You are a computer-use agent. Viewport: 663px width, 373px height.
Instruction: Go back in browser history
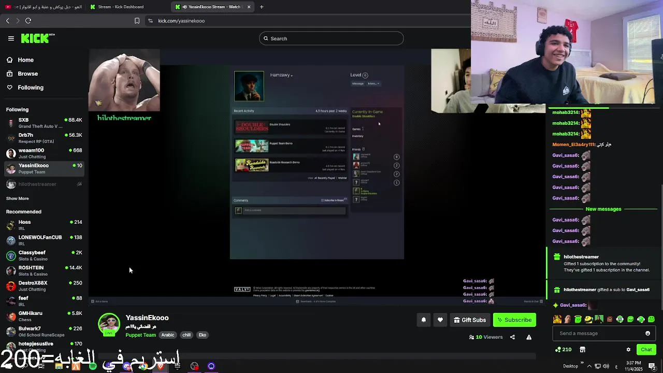click(x=8, y=21)
